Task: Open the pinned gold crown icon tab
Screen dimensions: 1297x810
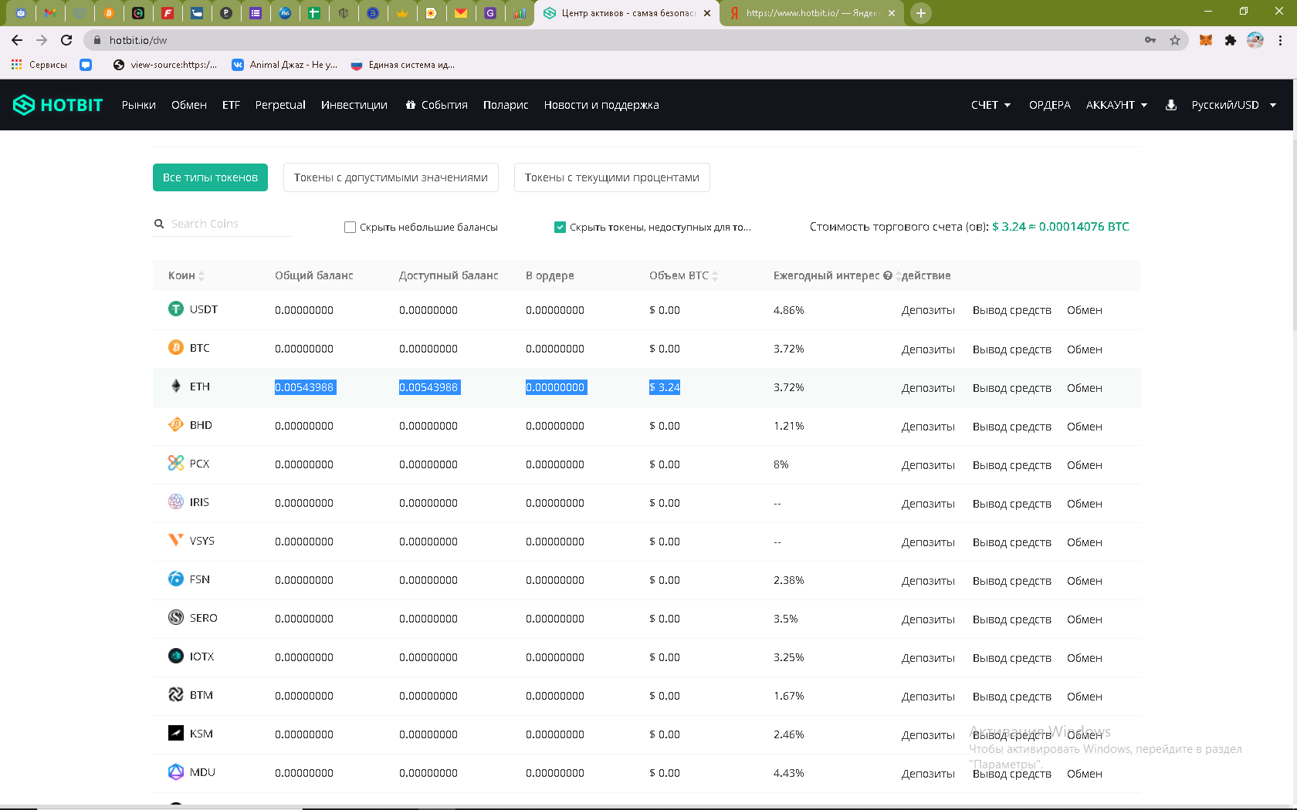Action: tap(402, 13)
